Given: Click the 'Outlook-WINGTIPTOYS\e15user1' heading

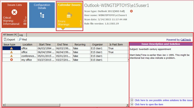Looking at the screenshot, I should (117, 6).
